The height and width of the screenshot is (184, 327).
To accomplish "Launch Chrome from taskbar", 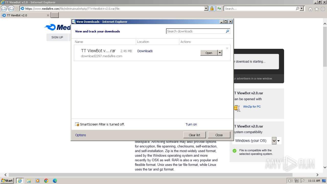I will (46, 181).
